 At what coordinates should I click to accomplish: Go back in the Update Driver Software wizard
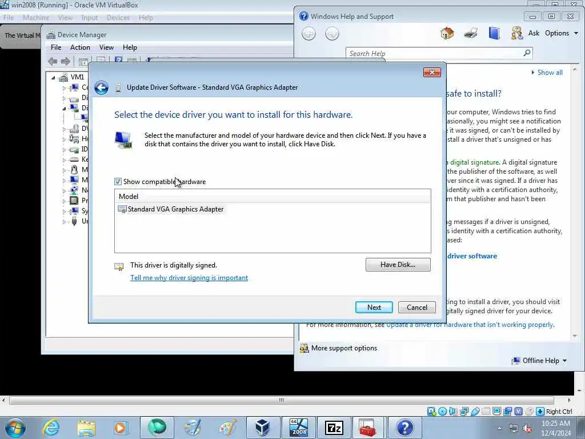pos(101,87)
